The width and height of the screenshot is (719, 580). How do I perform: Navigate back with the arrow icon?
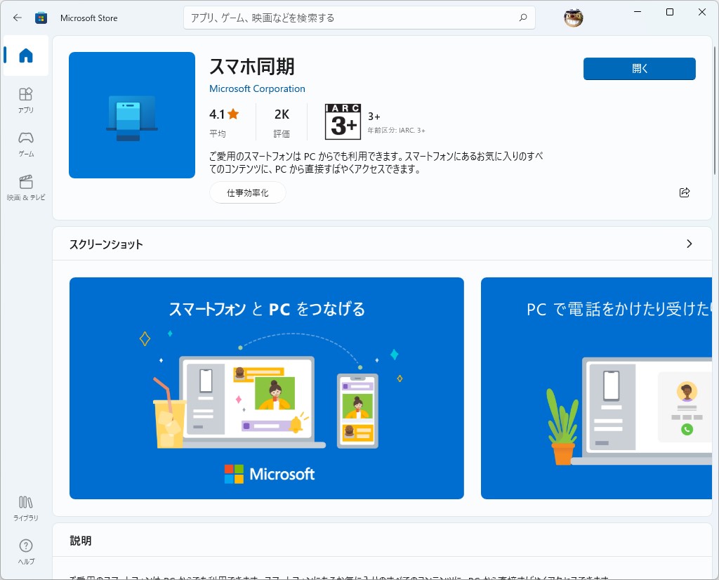(17, 18)
